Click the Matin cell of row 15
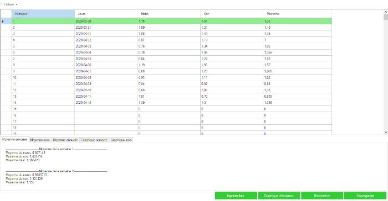Viewport: 388px width, 201px height. 169,109
